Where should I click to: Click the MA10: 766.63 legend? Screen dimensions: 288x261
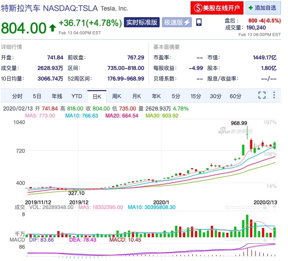click(82, 116)
